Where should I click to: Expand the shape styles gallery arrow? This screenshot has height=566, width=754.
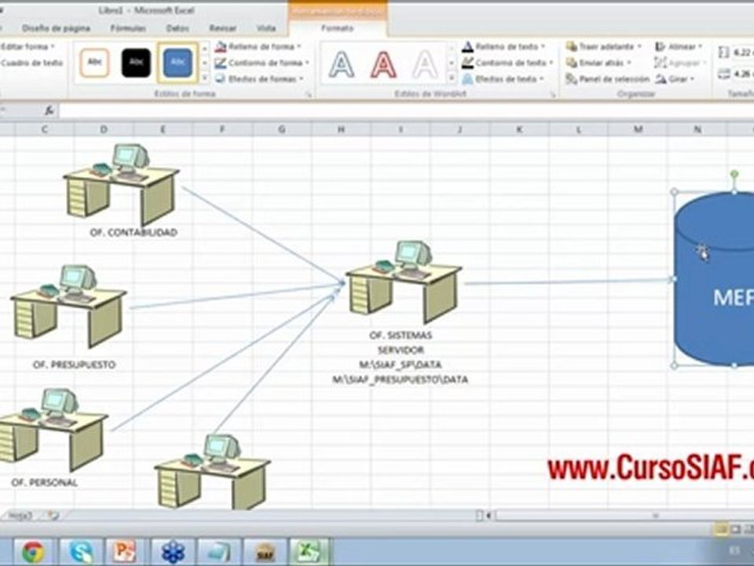point(204,78)
